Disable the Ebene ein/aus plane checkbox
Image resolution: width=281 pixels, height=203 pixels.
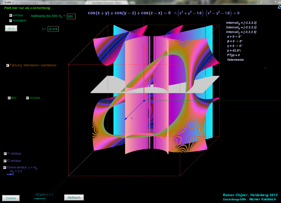click(x=5, y=167)
